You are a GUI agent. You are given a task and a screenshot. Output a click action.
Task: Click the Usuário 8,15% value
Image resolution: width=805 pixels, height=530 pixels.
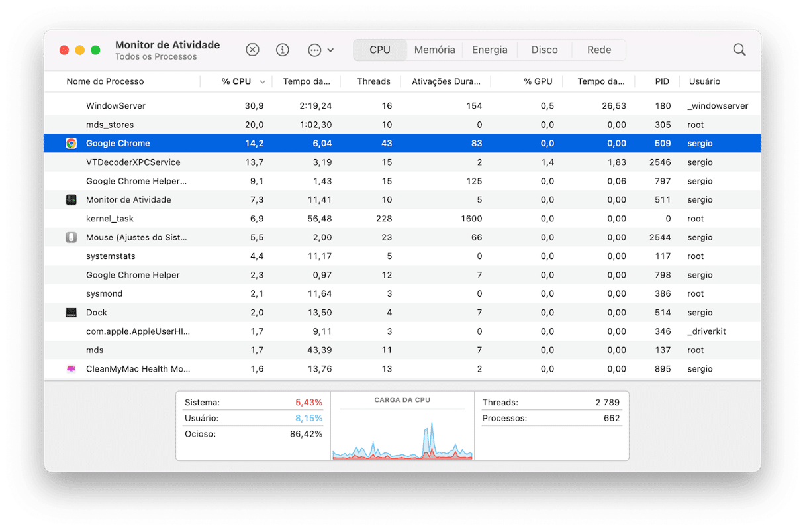308,419
